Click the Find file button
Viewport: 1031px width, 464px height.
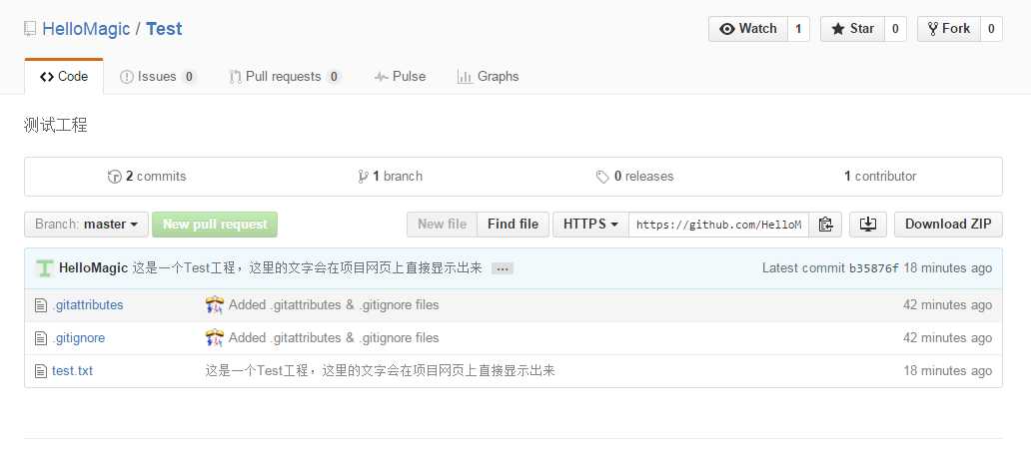point(513,225)
